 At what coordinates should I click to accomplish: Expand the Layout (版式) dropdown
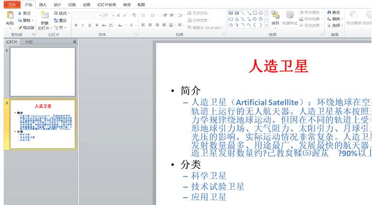pos(61,13)
